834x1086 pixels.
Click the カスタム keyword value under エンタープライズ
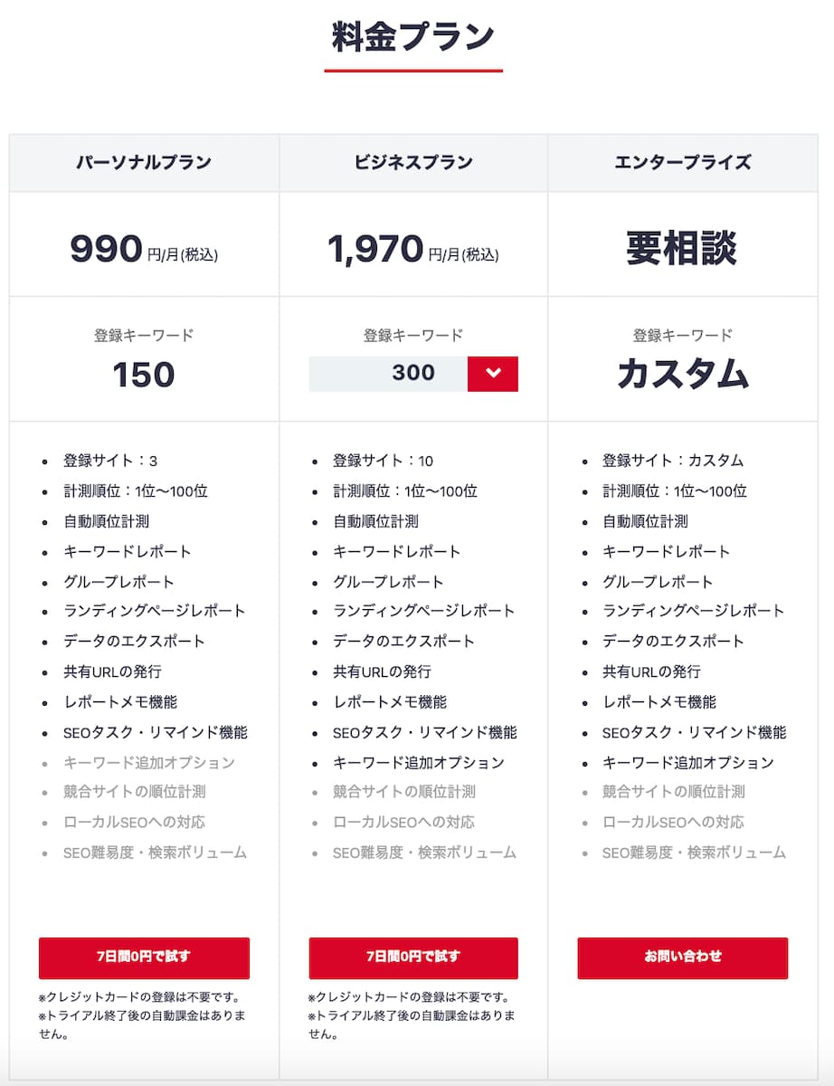click(x=682, y=375)
